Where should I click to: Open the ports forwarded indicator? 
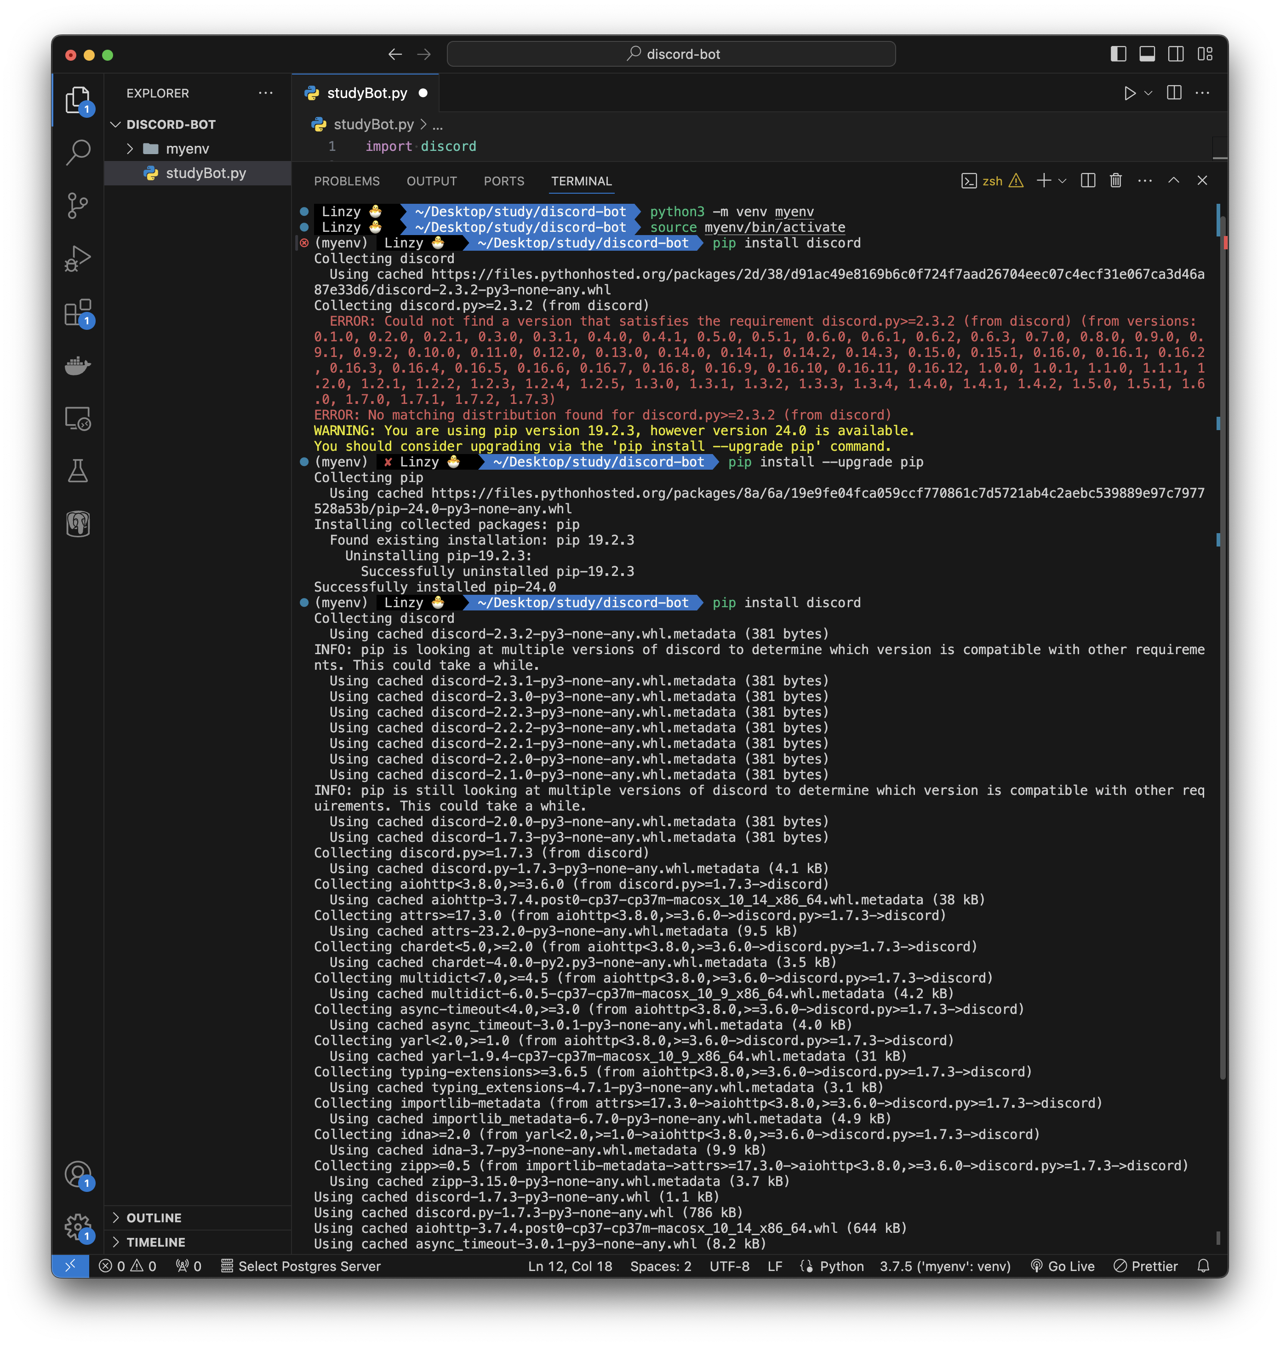point(189,1266)
